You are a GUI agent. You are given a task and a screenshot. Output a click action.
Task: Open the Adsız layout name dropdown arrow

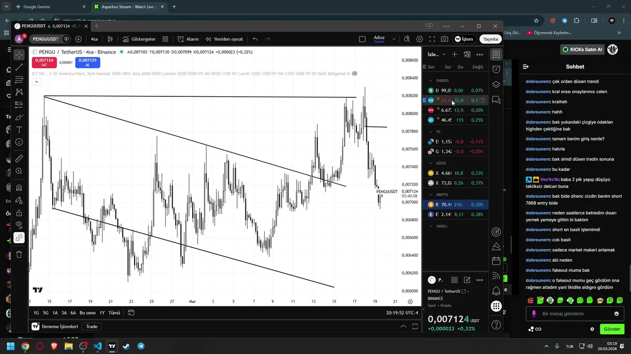pyautogui.click(x=394, y=39)
